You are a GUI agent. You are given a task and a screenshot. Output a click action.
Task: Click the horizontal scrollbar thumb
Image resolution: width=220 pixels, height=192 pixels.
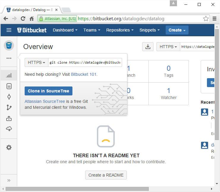click(77, 189)
